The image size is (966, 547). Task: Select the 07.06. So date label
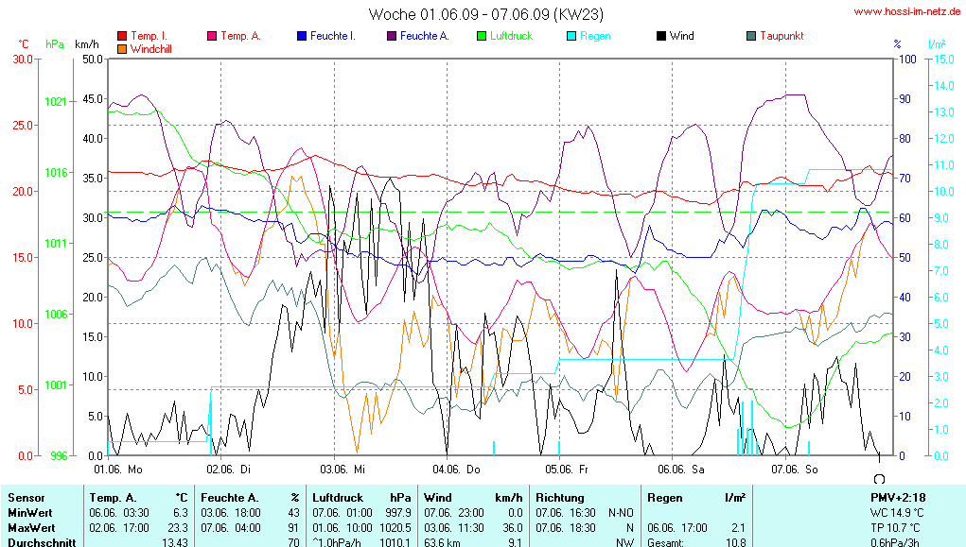point(793,468)
